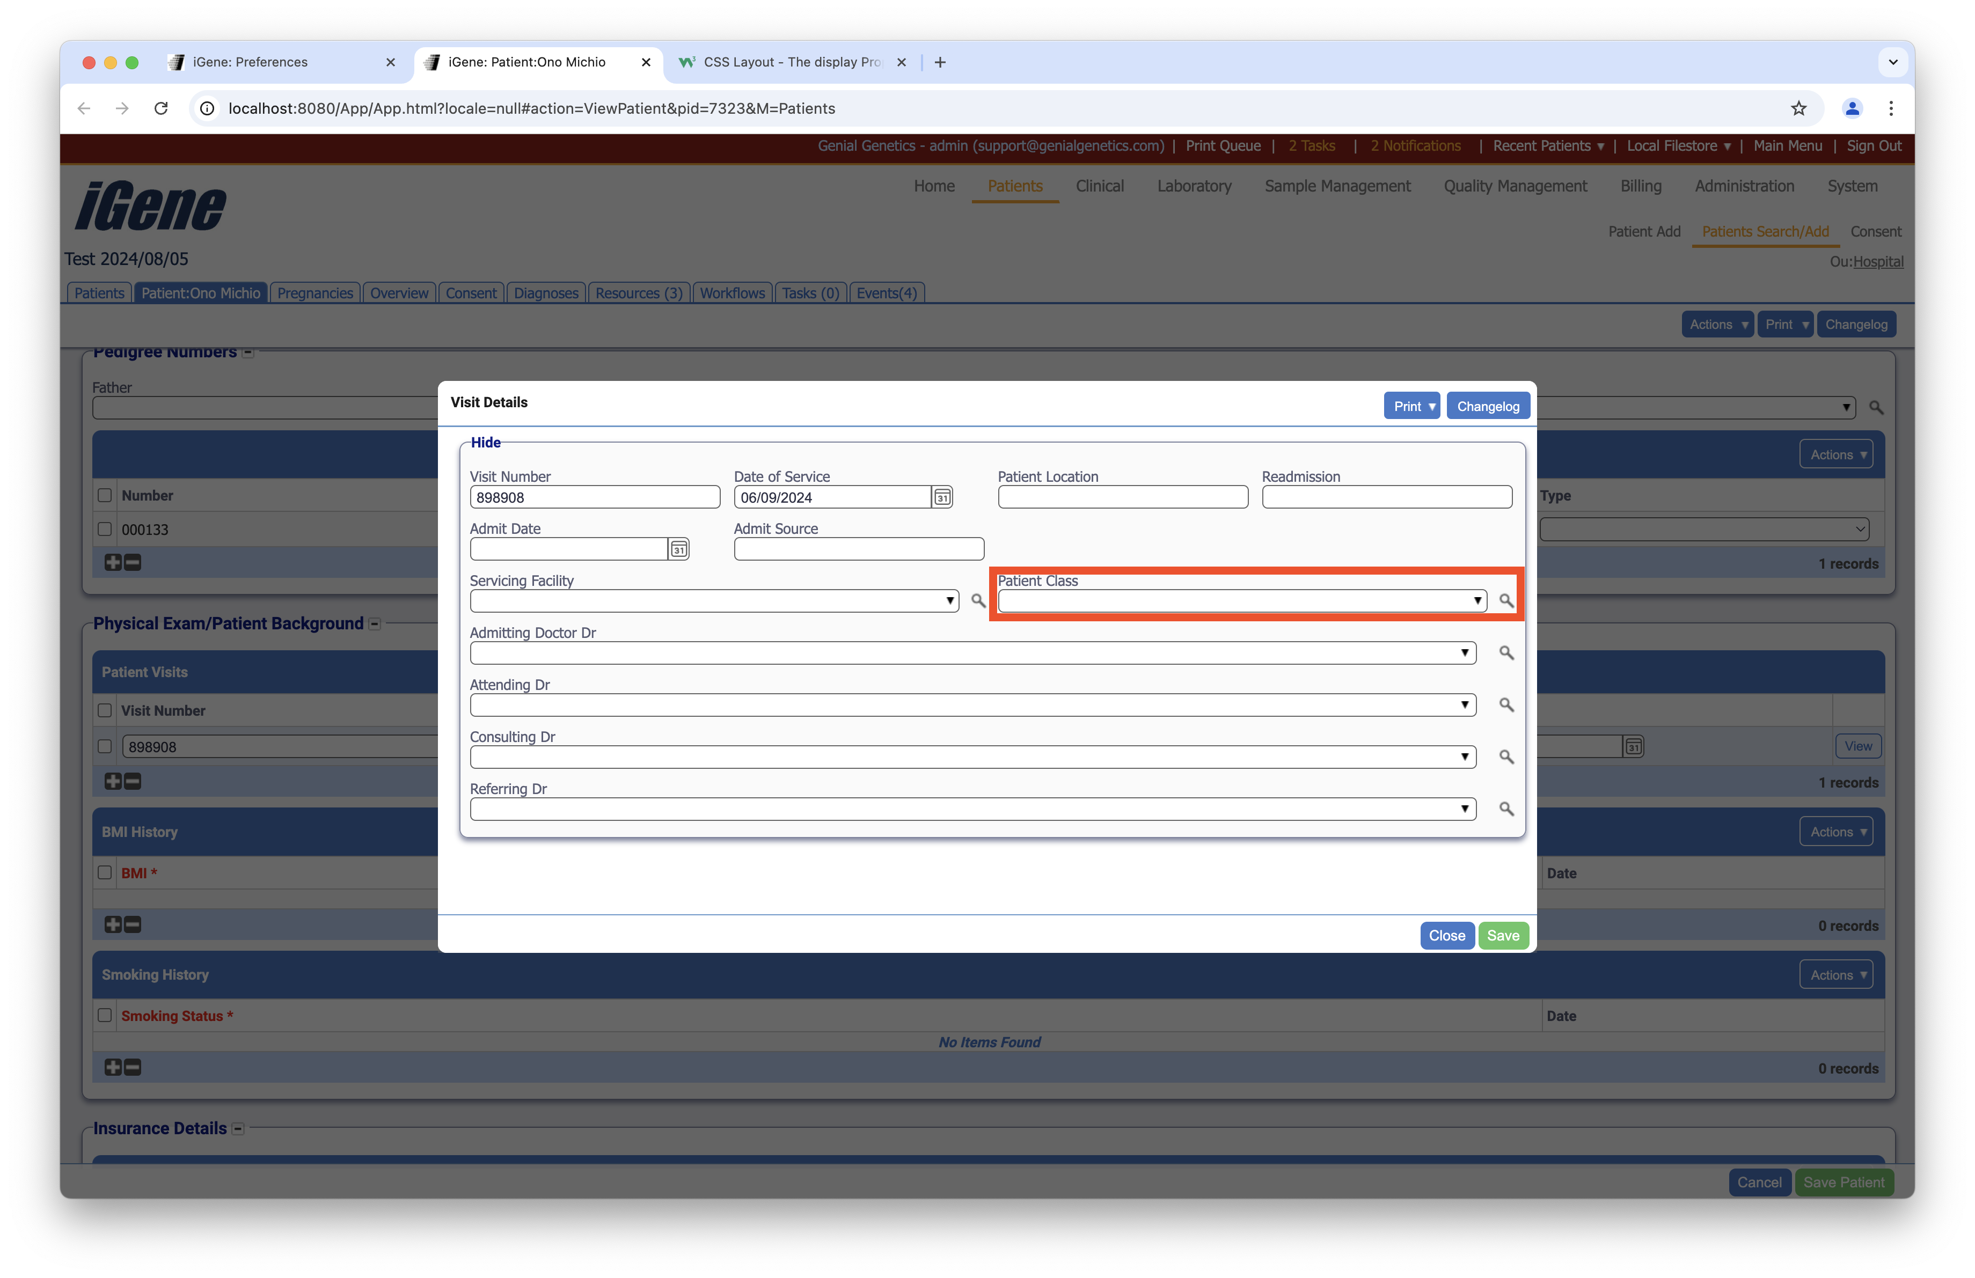Click Referring Dr search magnifier icon
This screenshot has width=1975, height=1278.
tap(1505, 809)
